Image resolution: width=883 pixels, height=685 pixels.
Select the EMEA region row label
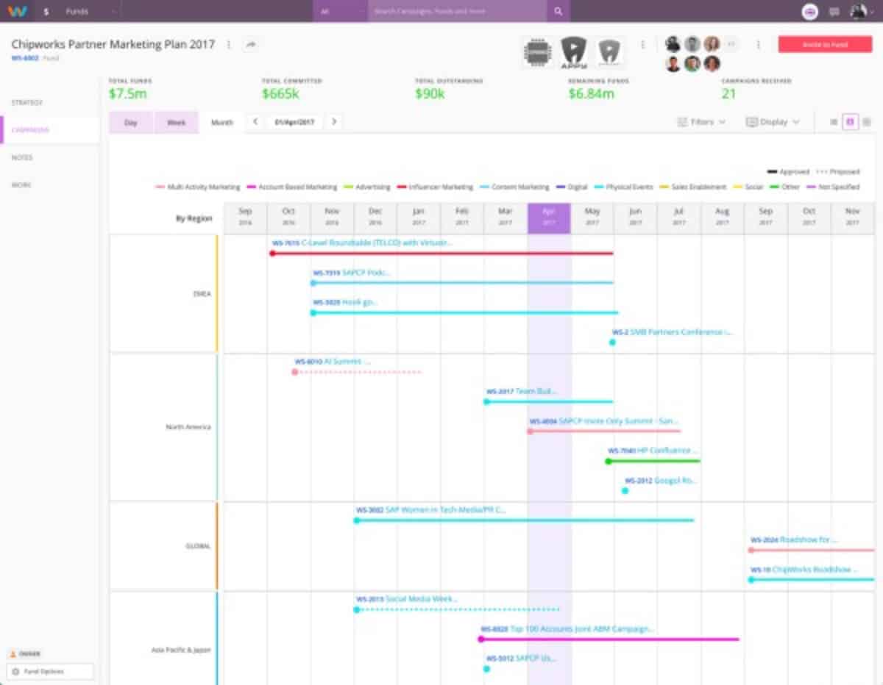(x=202, y=294)
